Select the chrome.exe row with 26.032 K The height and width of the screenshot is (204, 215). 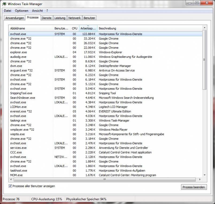pos(105,43)
